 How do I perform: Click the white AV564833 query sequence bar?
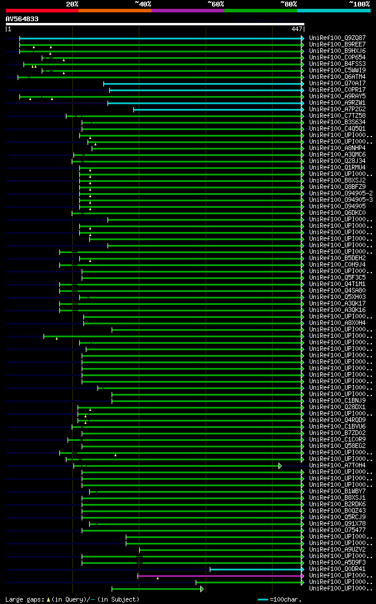coord(155,24)
